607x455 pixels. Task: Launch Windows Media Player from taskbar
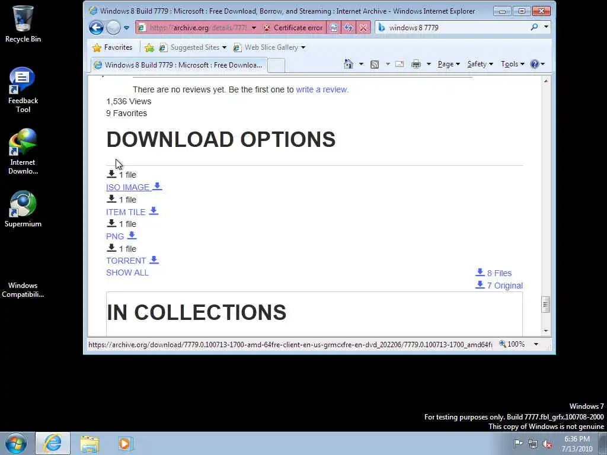(124, 444)
